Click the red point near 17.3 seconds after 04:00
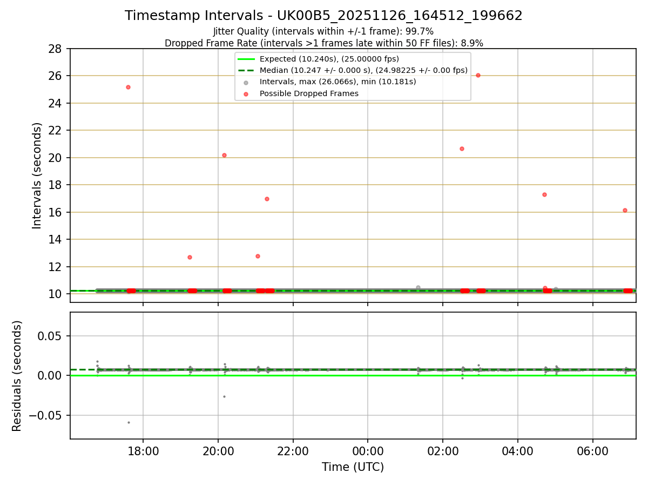Viewport: 648px width, 486px height. (x=544, y=194)
